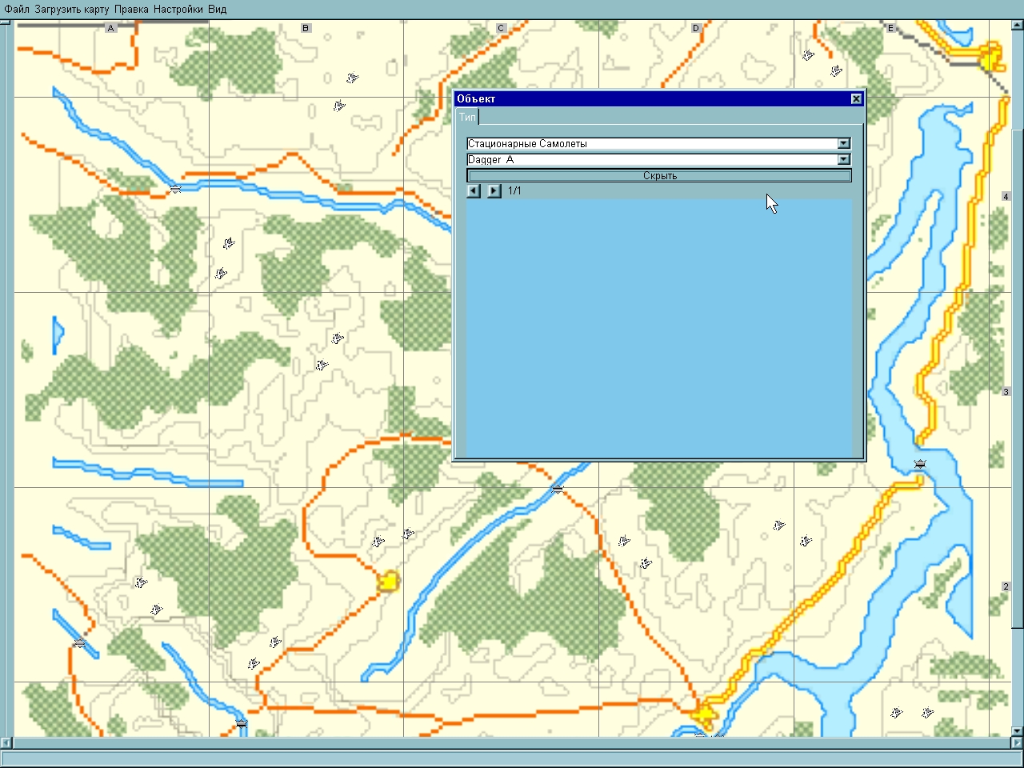The height and width of the screenshot is (768, 1024).
Task: Select the bridge marker on the top-left river
Action: click(175, 189)
